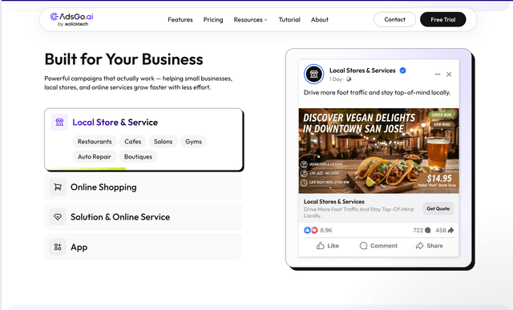
Task: Select the Gyms tag
Action: (193, 142)
